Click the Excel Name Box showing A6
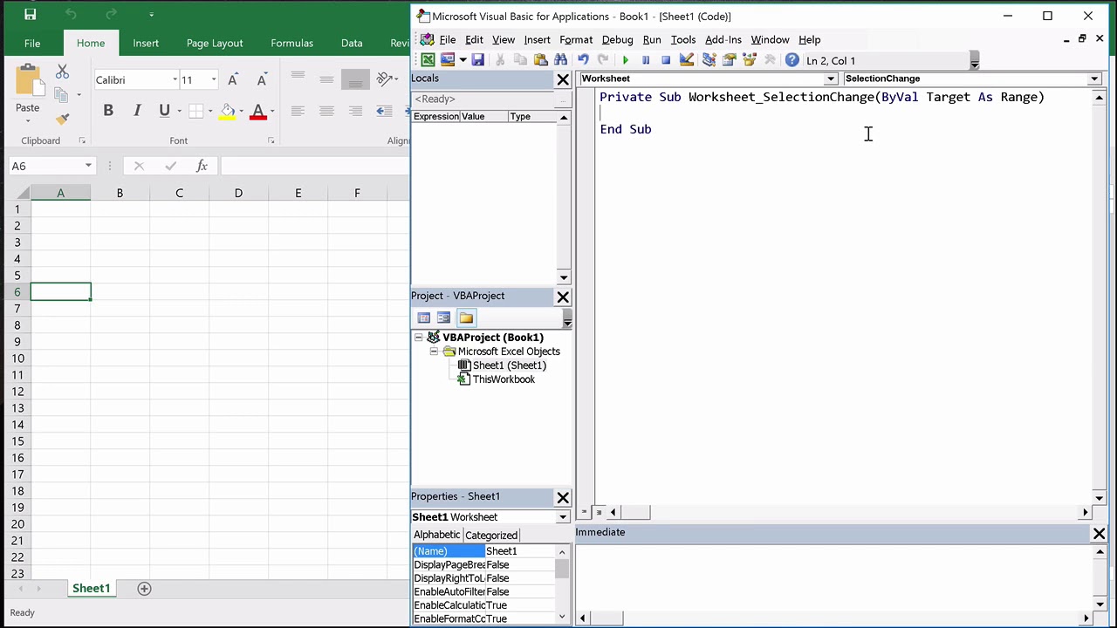The width and height of the screenshot is (1117, 628). (45, 166)
